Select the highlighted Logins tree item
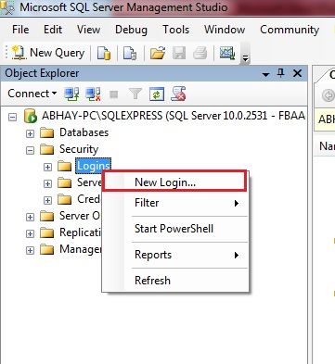This screenshot has width=335, height=364. (x=93, y=166)
